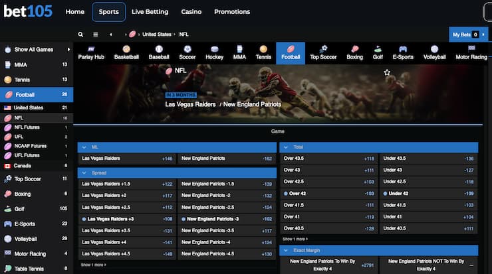Screen dimensions: 492x274
Task: Select Basketball in the sports strip
Action: click(126, 53)
